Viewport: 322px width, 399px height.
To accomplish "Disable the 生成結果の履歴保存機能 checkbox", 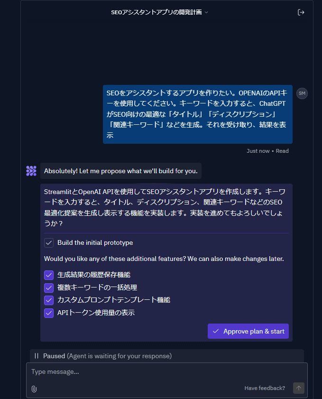I will (48, 275).
